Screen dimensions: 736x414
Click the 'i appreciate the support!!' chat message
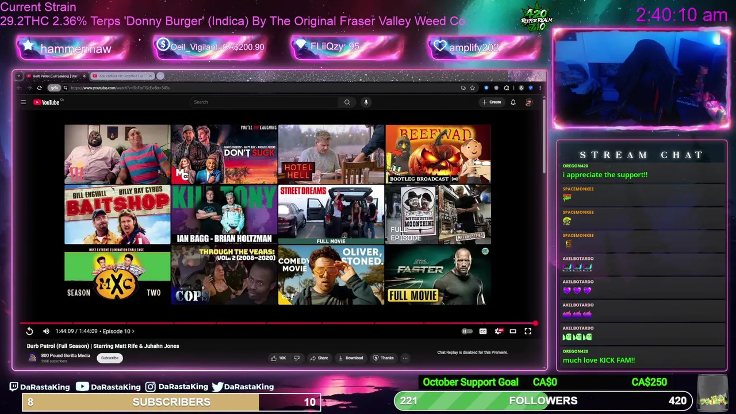605,175
